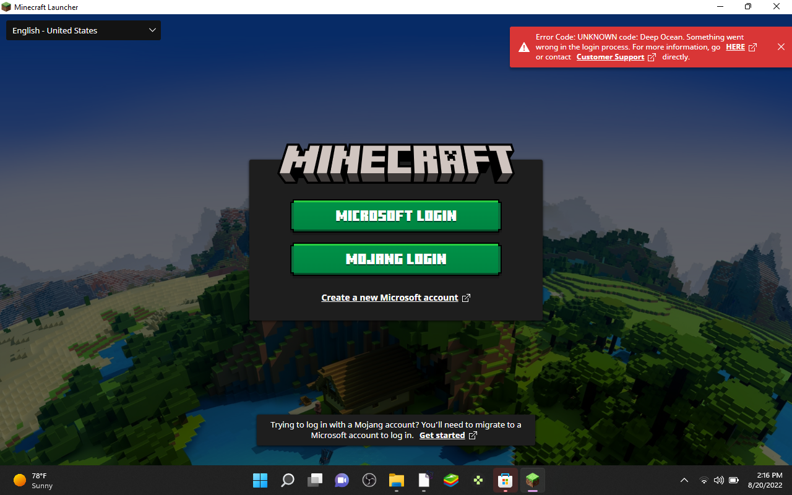
Task: Open File Explorer from the taskbar
Action: pos(397,480)
